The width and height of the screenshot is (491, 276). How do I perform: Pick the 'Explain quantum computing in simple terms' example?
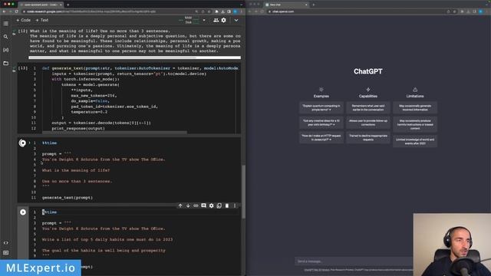[x=321, y=108]
